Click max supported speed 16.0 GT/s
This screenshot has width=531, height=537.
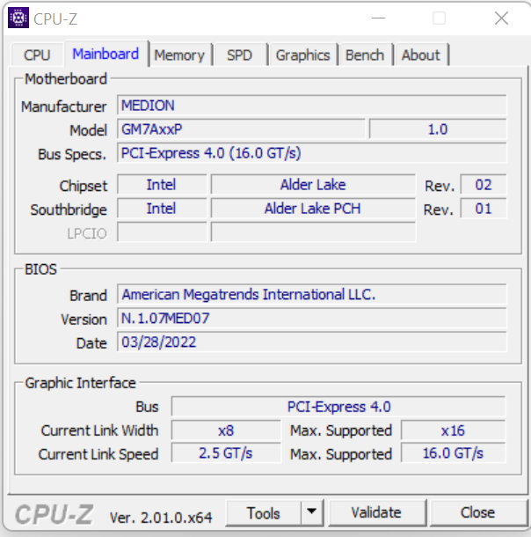[x=453, y=453]
